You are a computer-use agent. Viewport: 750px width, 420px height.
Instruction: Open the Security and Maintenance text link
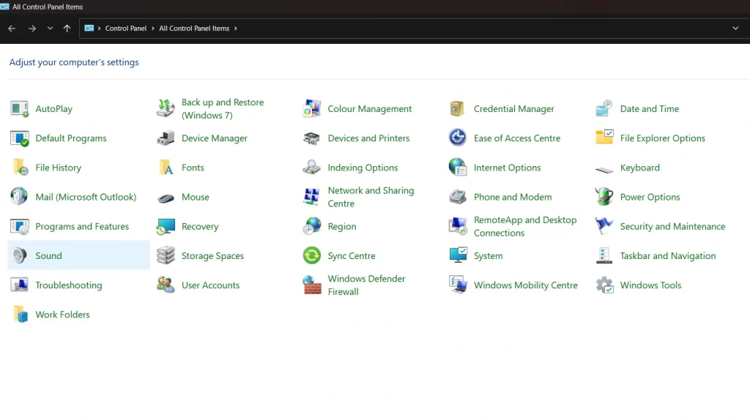[672, 227]
